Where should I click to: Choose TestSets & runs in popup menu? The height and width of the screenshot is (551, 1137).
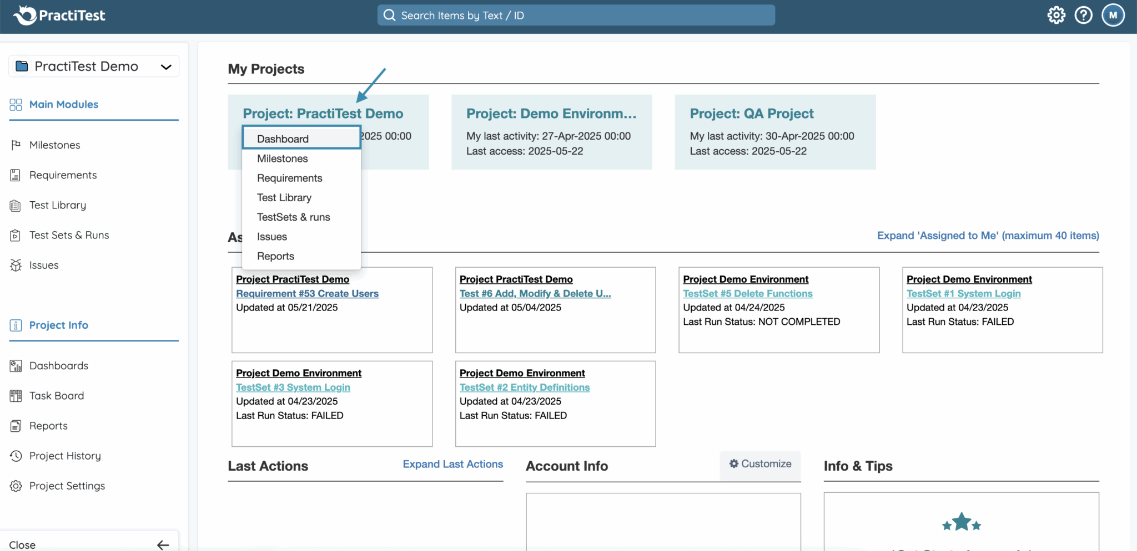(293, 217)
